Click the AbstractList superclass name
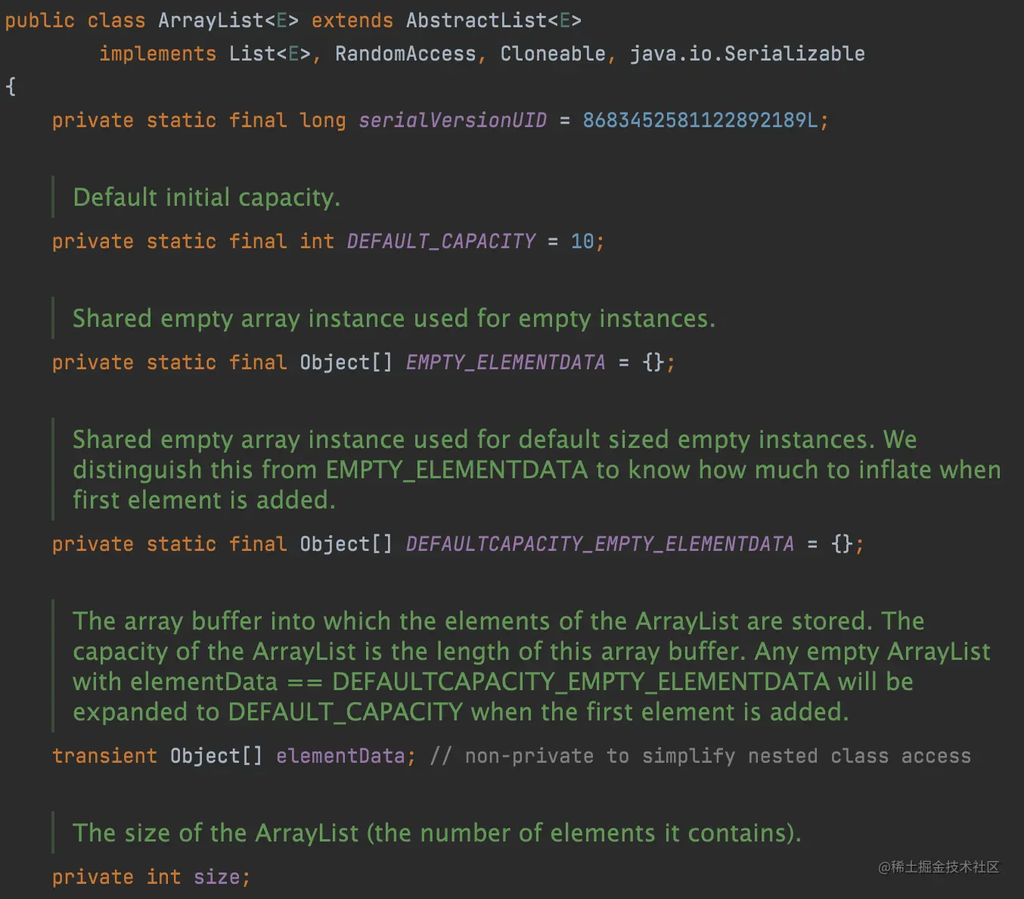Viewport: 1024px width, 899px height. pyautogui.click(x=476, y=20)
